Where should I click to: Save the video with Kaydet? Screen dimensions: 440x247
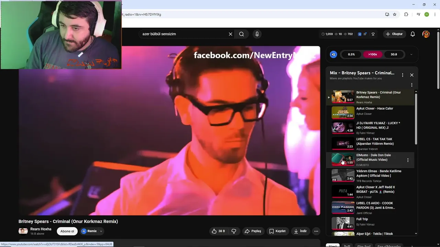point(277,231)
